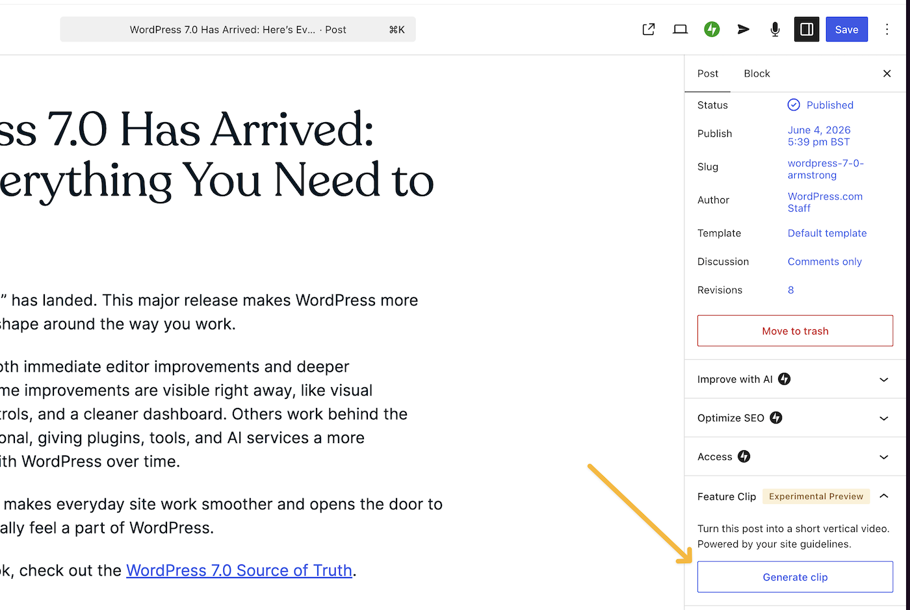Open the WordPress 7.0 Source of Truth link
Viewport: 910px width, 610px height.
[x=239, y=570]
